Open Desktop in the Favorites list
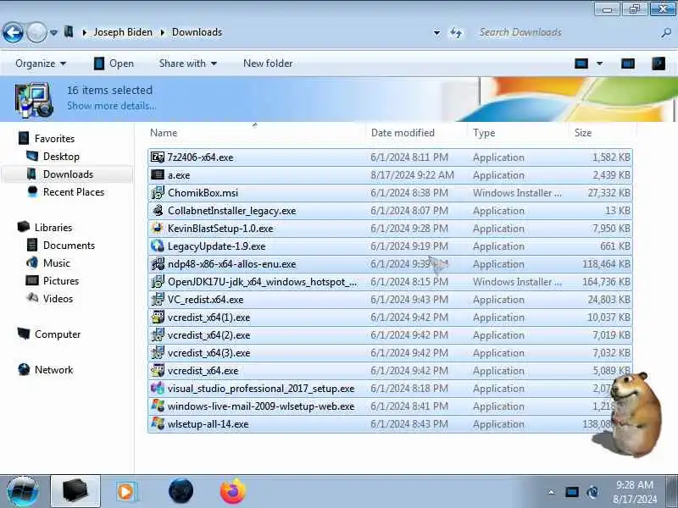Viewport: 678px width, 508px height. pos(61,157)
